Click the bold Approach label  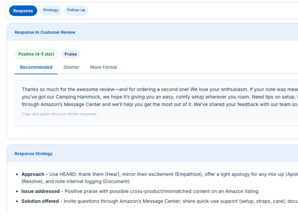[33, 175]
